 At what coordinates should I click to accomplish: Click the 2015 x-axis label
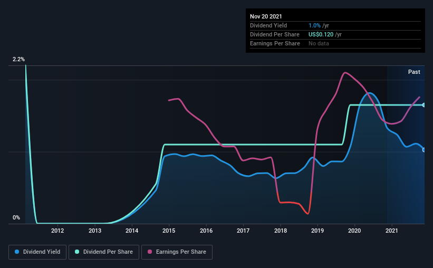169,231
